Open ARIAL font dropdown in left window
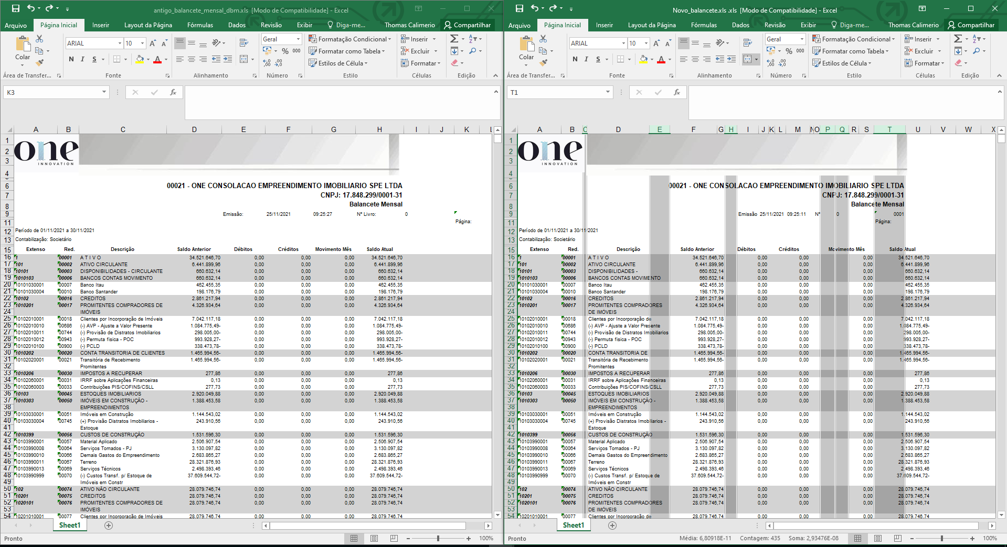 (x=120, y=43)
